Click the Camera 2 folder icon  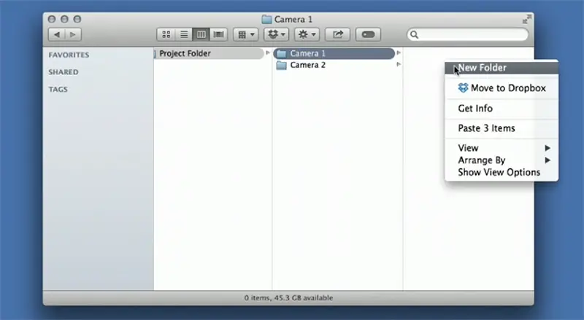click(x=282, y=66)
